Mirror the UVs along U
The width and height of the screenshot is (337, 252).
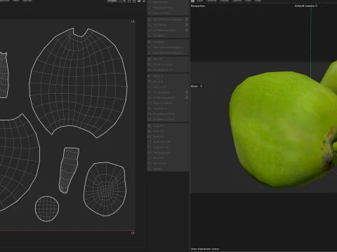point(168,76)
